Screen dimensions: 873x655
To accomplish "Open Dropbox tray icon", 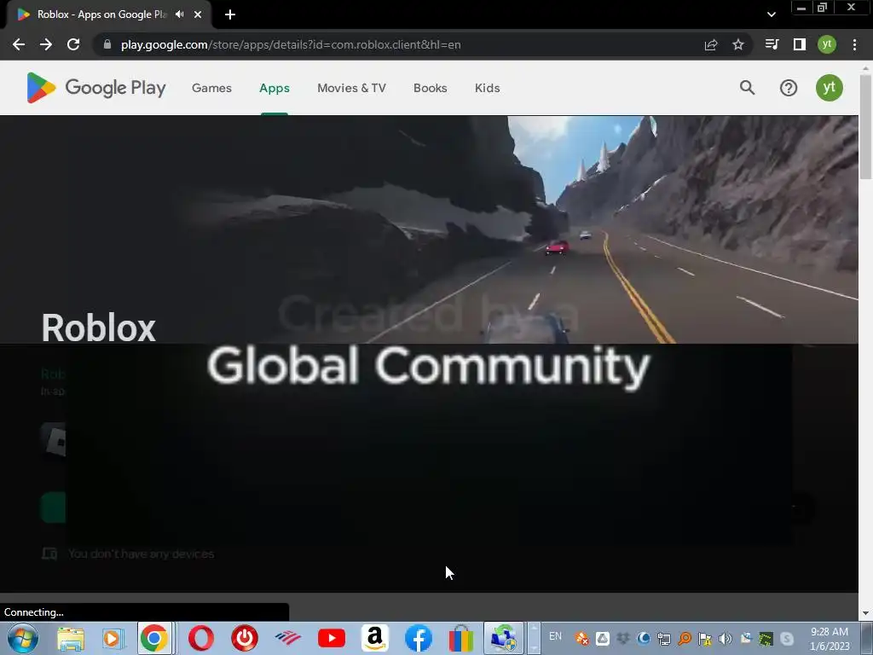I will [623, 639].
